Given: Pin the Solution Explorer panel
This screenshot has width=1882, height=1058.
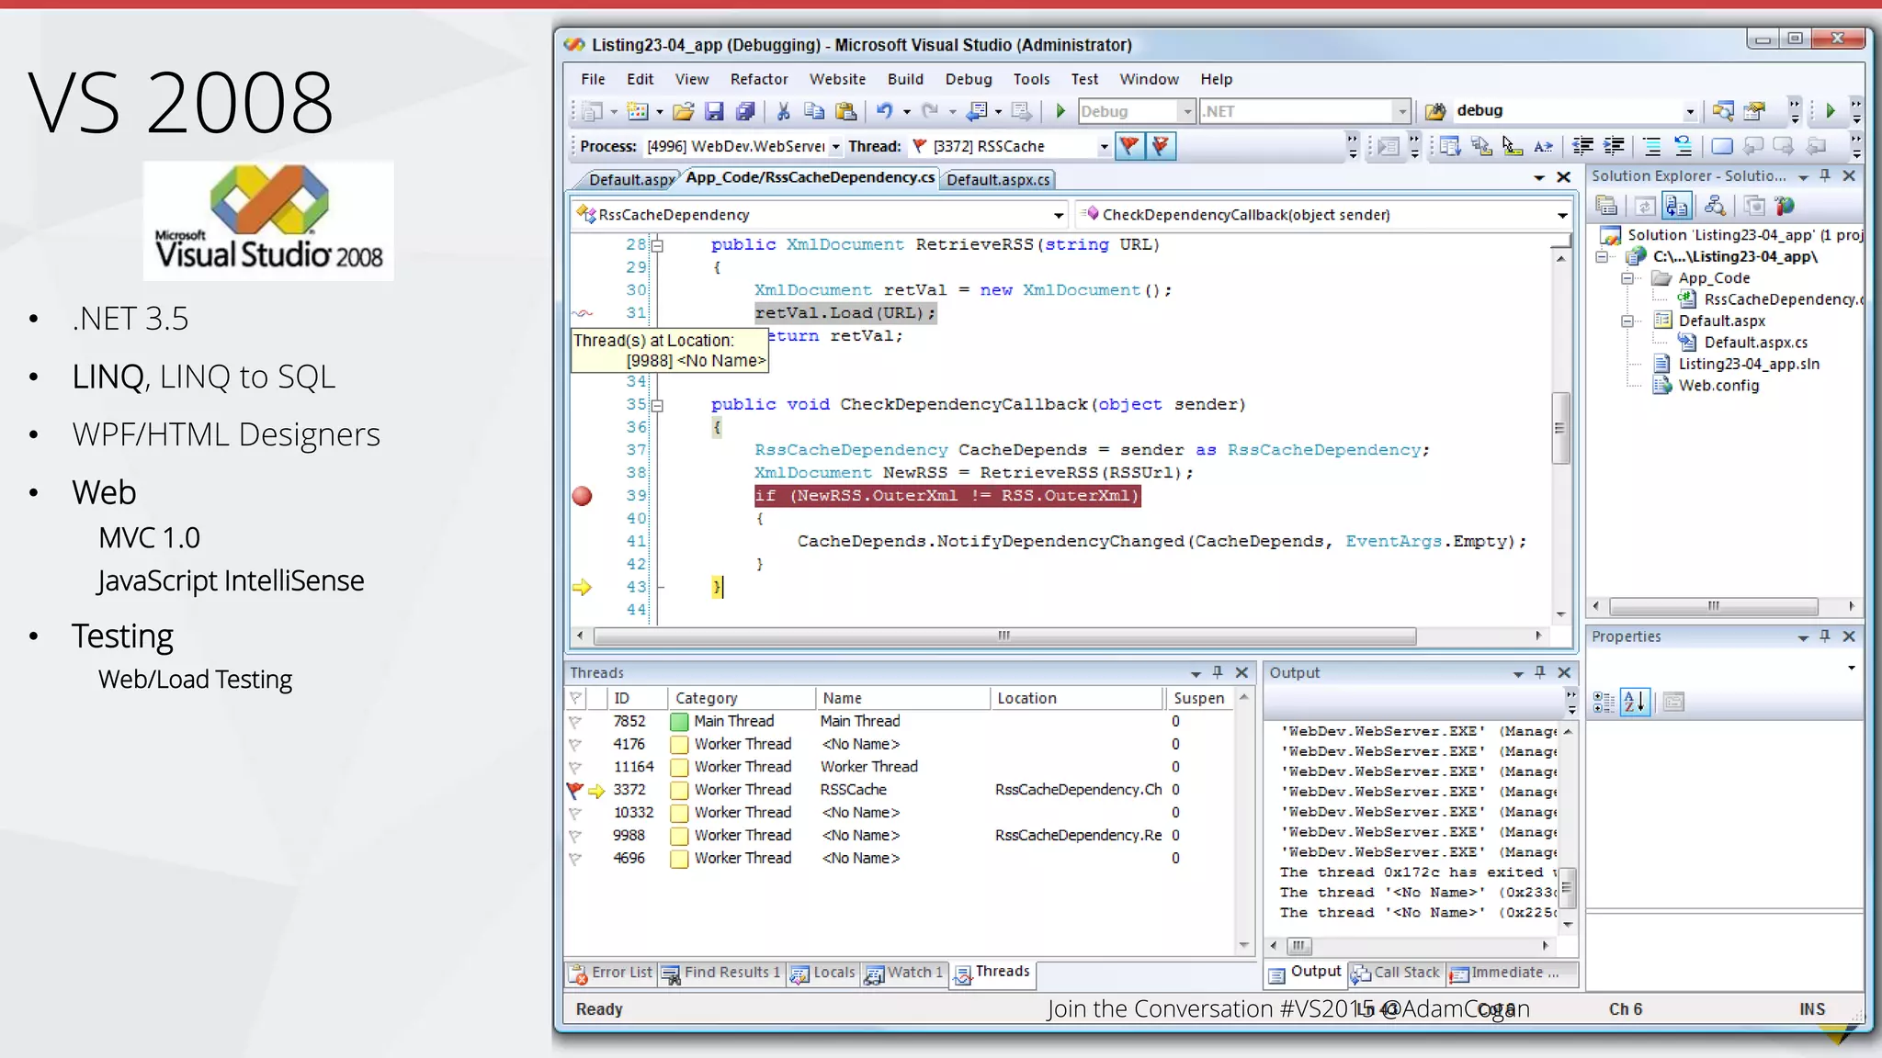Looking at the screenshot, I should coord(1826,175).
